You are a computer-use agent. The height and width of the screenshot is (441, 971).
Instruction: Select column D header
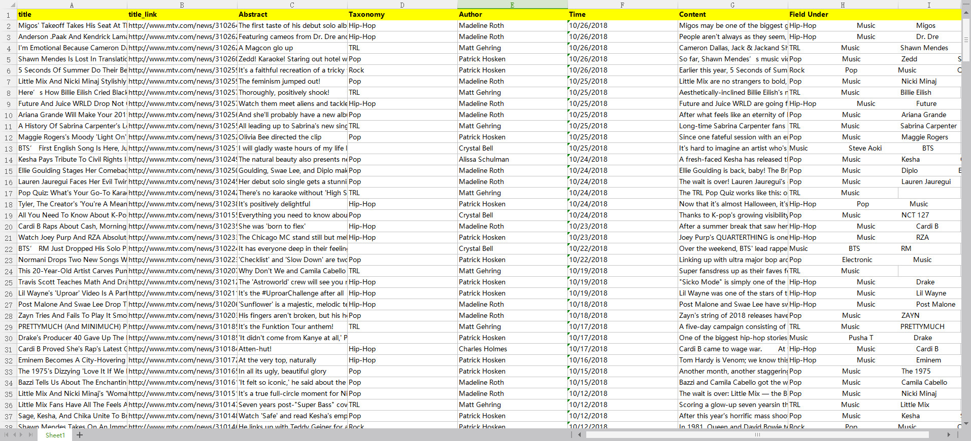tap(402, 5)
